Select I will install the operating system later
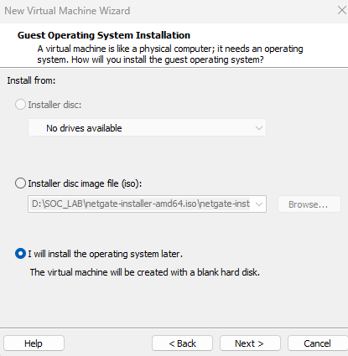Screen dimensions: 348x356 (x=20, y=254)
